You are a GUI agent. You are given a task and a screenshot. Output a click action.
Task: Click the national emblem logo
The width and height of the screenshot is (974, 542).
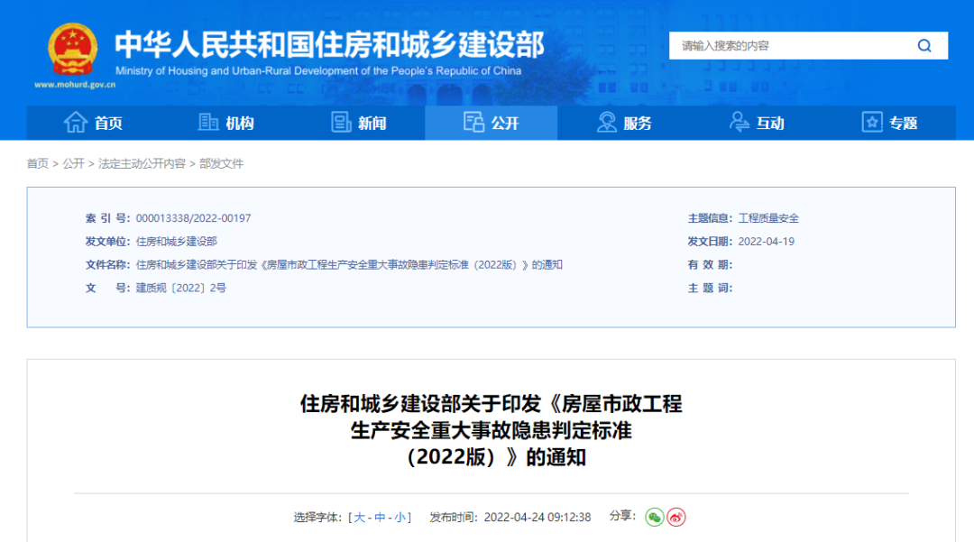(71, 48)
